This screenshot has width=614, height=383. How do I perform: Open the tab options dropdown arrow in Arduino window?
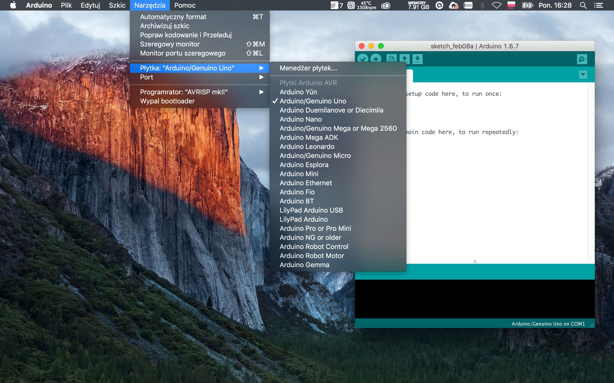pos(583,74)
